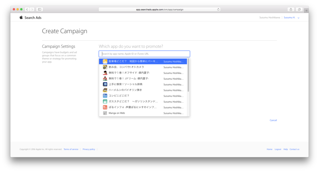Pick ぱるインフォ in the dropdown
Viewport: 319px width, 172px height.
point(143,107)
